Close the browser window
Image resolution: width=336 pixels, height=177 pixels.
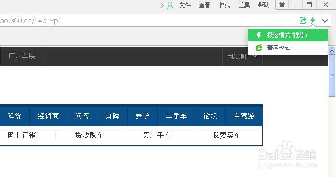(x=326, y=5)
